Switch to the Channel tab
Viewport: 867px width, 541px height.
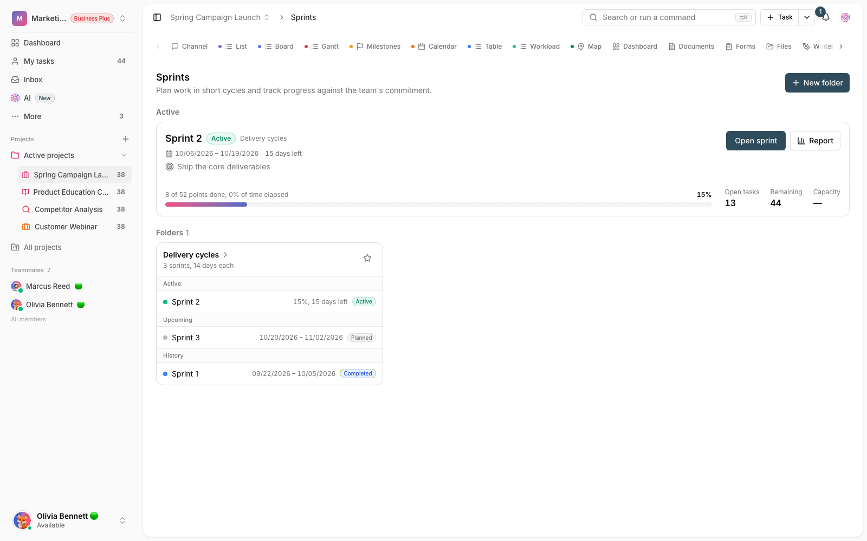tap(190, 47)
